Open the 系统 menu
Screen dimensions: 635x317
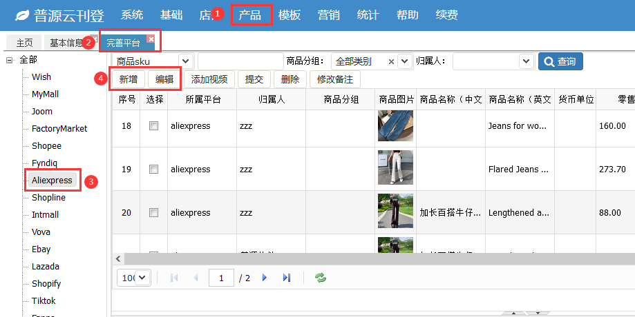[x=132, y=15]
